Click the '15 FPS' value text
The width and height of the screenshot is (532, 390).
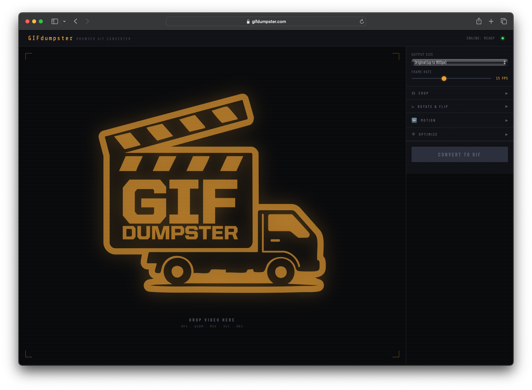[502, 78]
